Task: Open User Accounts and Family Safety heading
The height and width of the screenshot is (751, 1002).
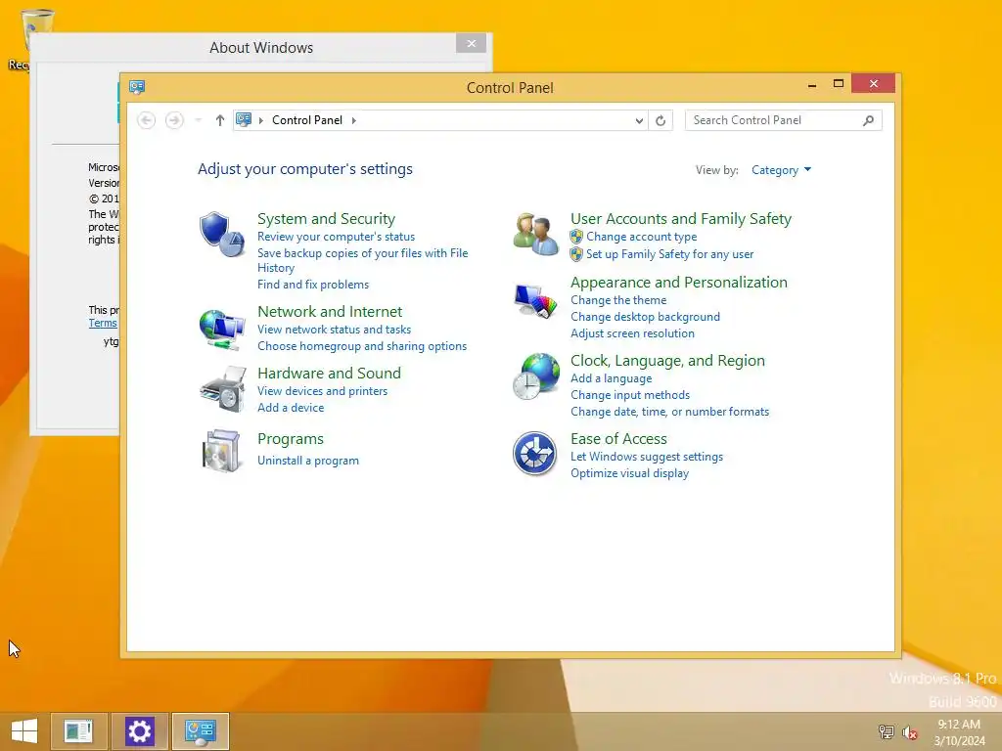Action: click(681, 218)
